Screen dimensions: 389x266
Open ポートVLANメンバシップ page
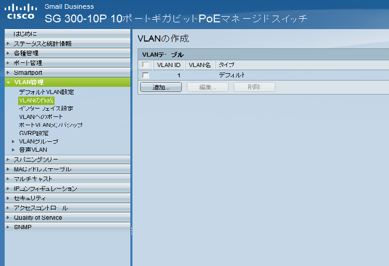pos(50,125)
